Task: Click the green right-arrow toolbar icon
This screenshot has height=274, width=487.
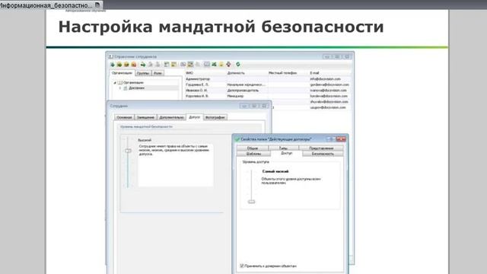Action: pyautogui.click(x=143, y=65)
